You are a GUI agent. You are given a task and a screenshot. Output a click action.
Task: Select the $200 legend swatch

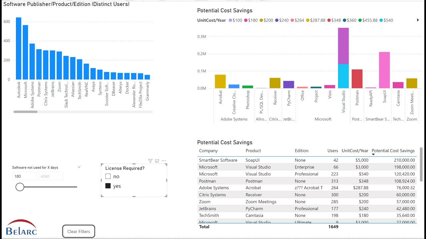pyautogui.click(x=261, y=20)
